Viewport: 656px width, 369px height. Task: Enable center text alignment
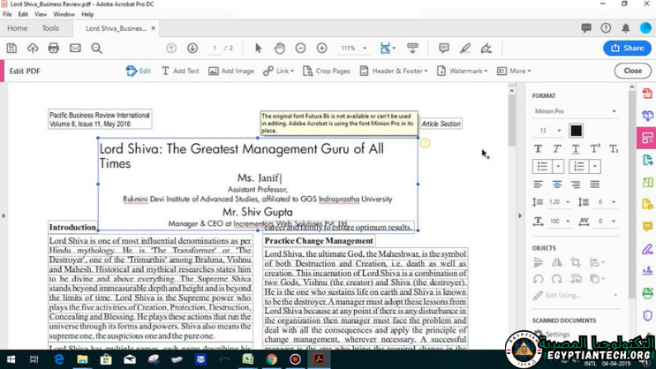(557, 184)
